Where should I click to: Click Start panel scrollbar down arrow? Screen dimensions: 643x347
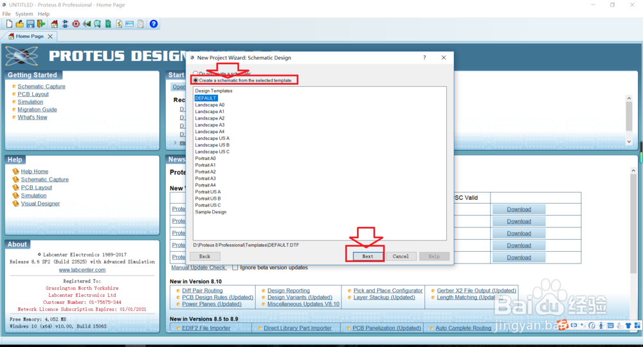click(x=629, y=142)
